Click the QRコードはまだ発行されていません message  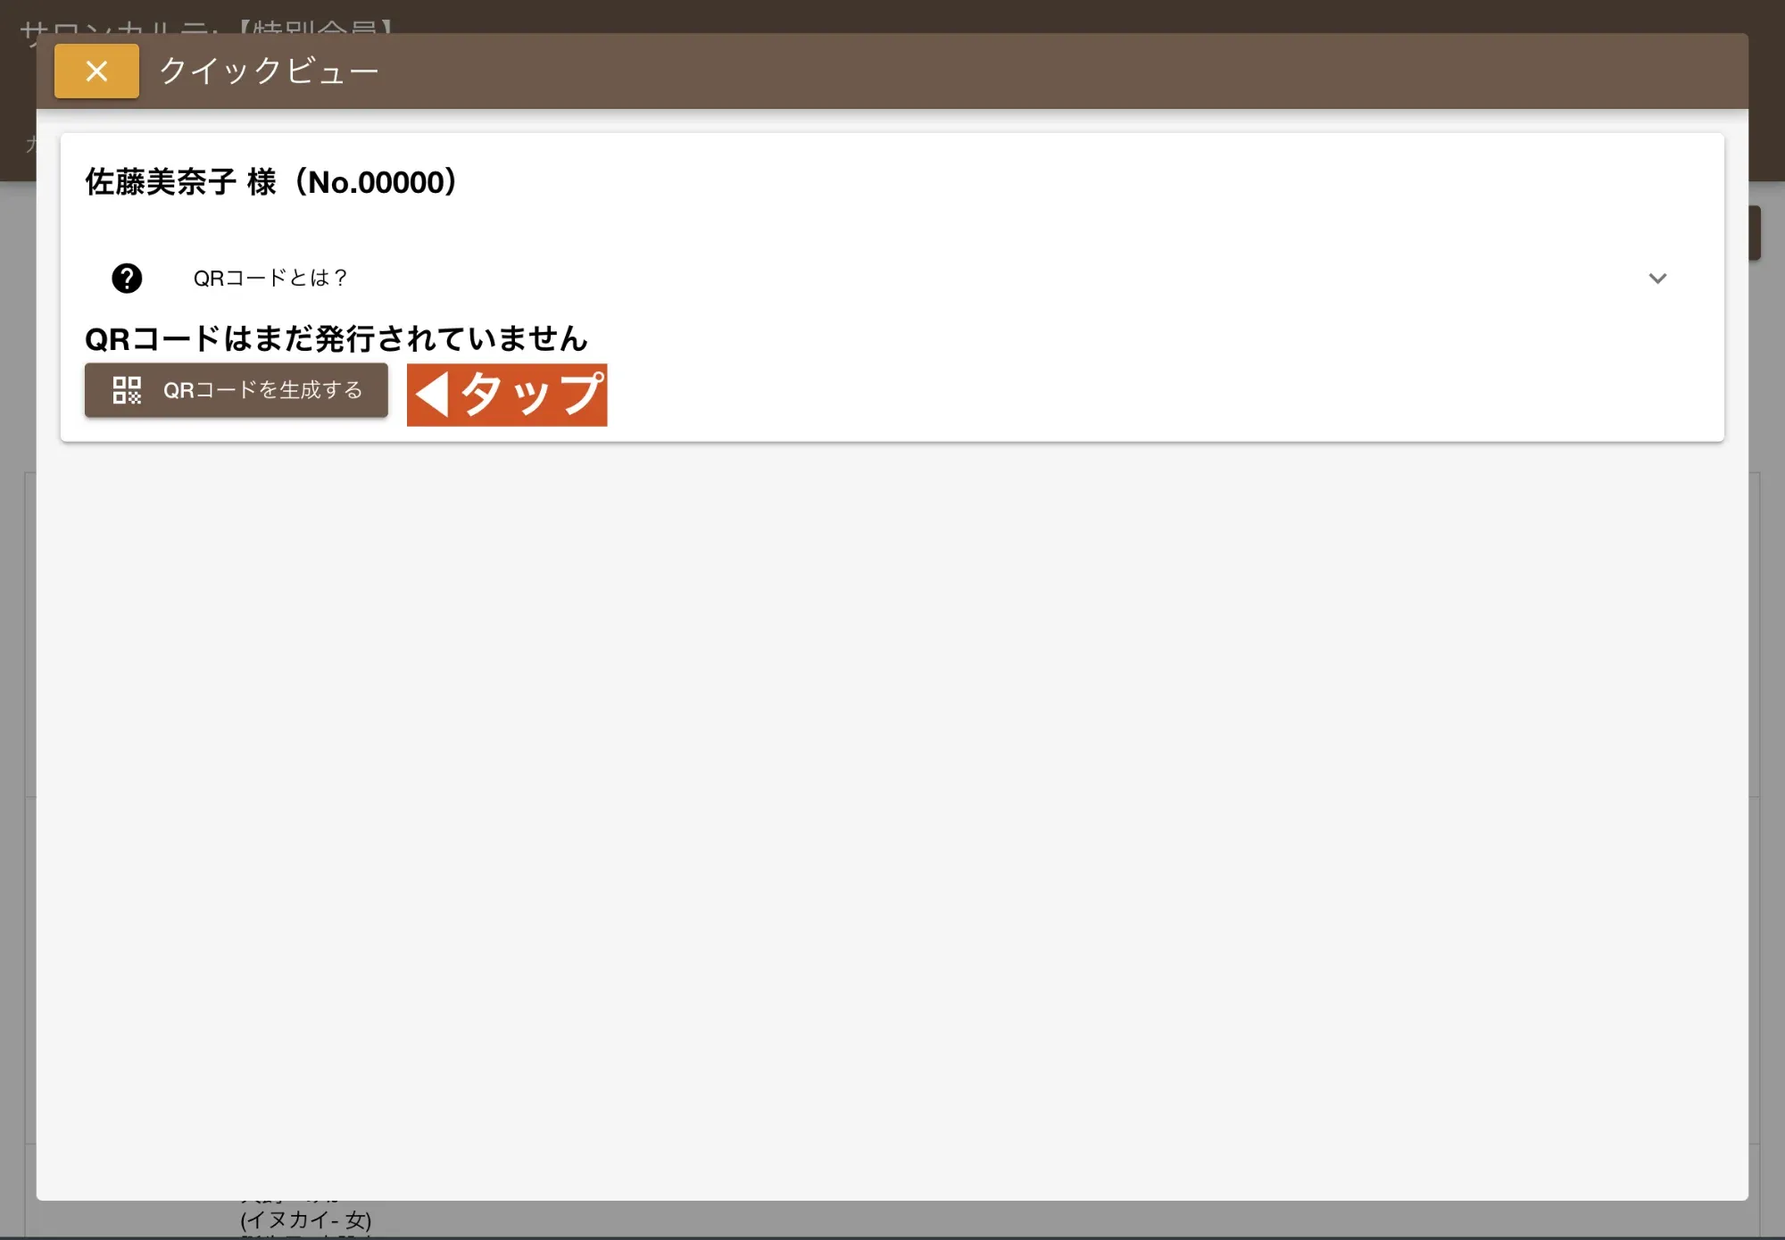click(x=336, y=338)
